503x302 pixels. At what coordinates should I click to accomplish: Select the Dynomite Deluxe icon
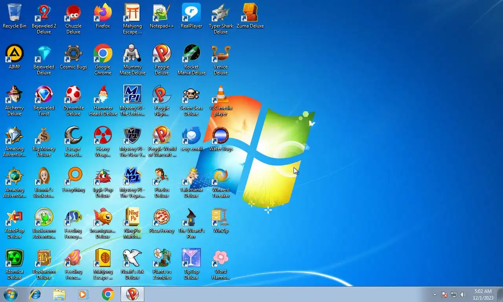[x=73, y=101]
